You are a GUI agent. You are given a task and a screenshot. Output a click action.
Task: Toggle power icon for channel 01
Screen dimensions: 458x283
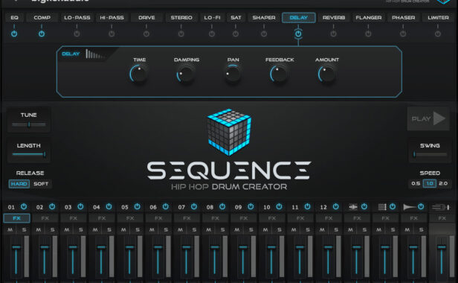pos(24,206)
